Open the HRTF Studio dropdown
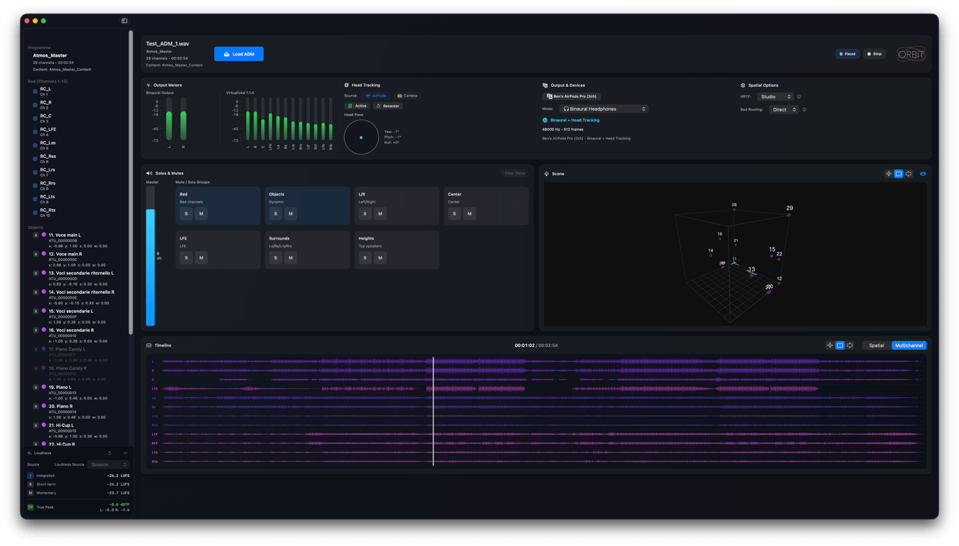 pos(775,96)
